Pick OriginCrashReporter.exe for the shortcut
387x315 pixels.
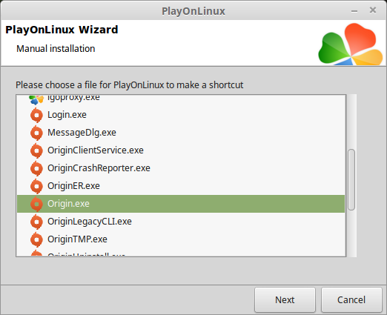point(181,168)
